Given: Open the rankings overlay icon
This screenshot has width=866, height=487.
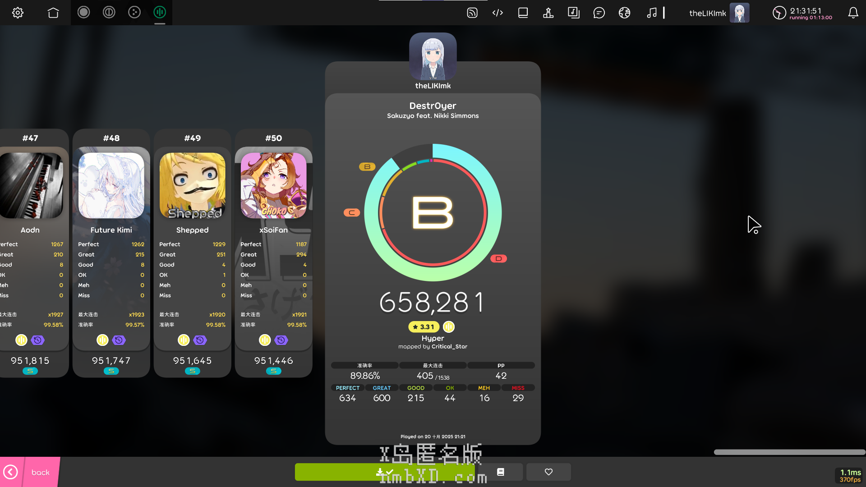Looking at the screenshot, I should (x=548, y=13).
